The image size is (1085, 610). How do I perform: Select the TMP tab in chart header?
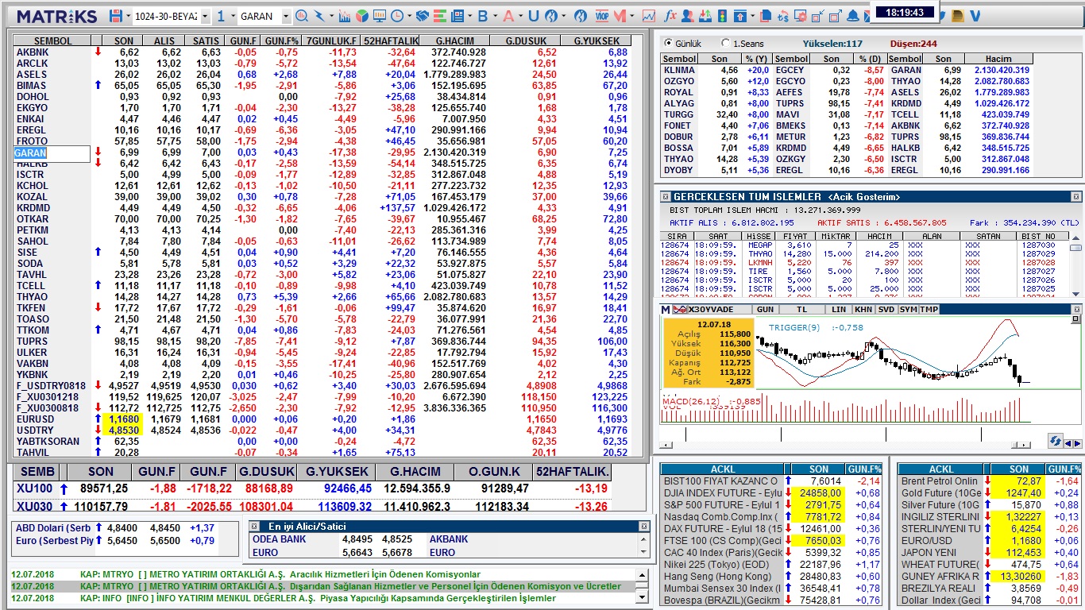coord(929,309)
